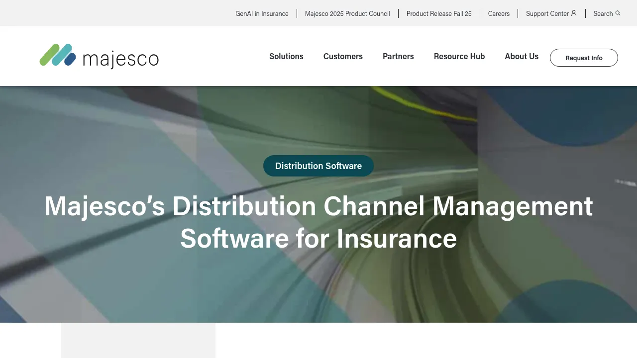
Task: Go to Product Release Fall 25
Action: coord(439,13)
